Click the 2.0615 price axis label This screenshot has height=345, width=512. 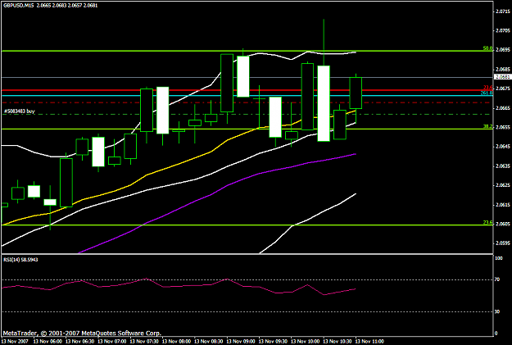(502, 205)
